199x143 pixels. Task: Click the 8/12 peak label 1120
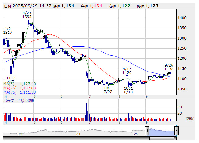(127, 73)
